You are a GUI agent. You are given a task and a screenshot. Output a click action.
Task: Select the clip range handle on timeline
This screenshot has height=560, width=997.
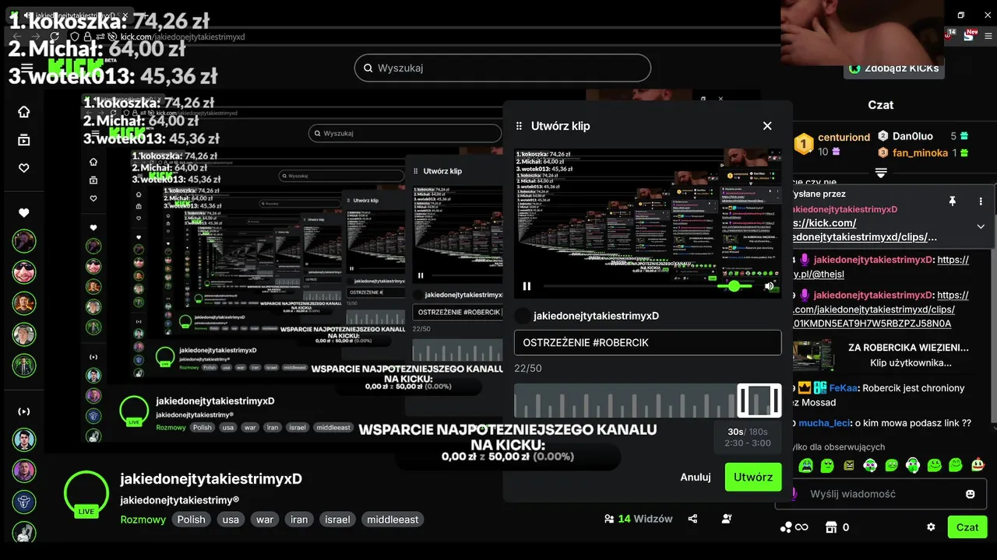(759, 401)
